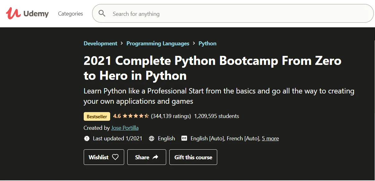The image size is (375, 181).
Task: Click Gift this course button
Action: pyautogui.click(x=193, y=157)
